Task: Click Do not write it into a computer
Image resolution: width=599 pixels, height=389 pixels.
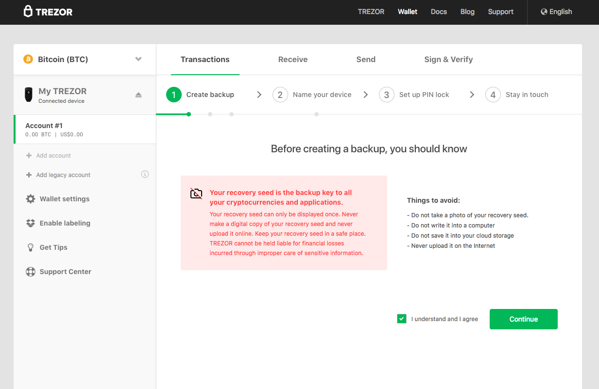Action: click(x=451, y=226)
